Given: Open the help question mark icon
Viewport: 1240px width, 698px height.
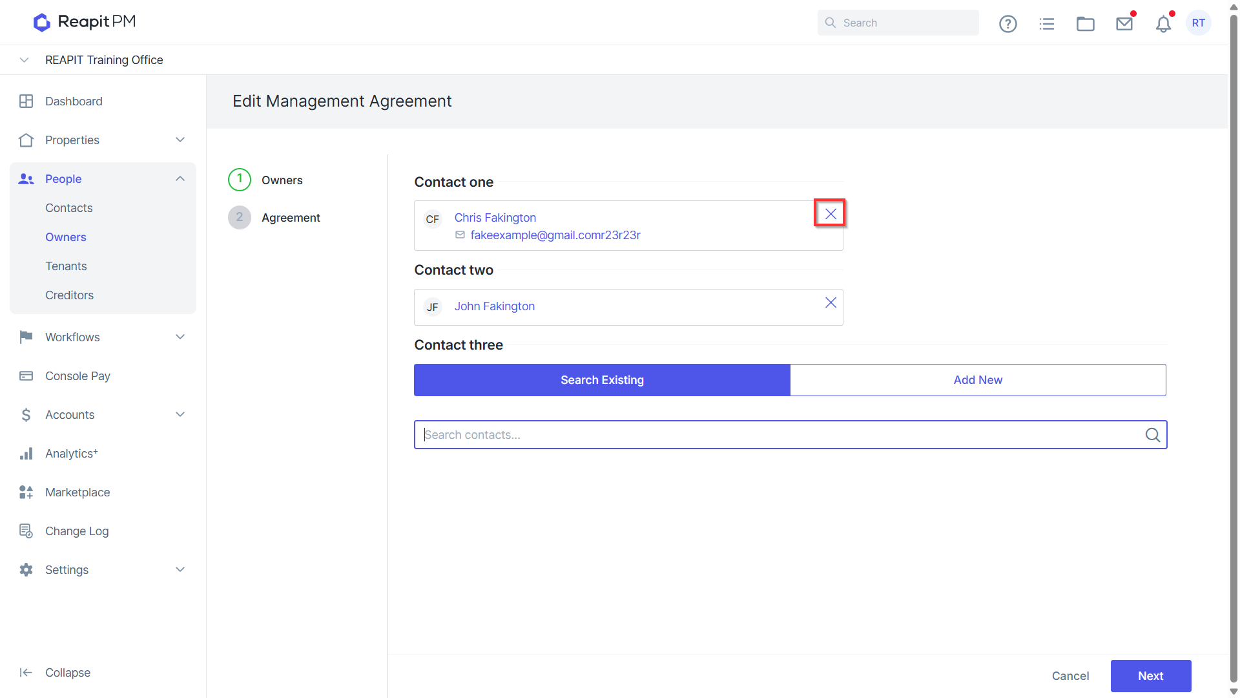Looking at the screenshot, I should pos(1008,24).
